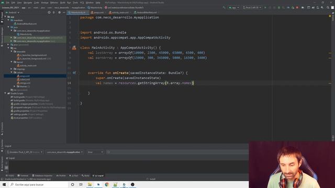Open Logcat log level dropdown
Image resolution: width=335 pixels, height=188 pixels.
95,152
